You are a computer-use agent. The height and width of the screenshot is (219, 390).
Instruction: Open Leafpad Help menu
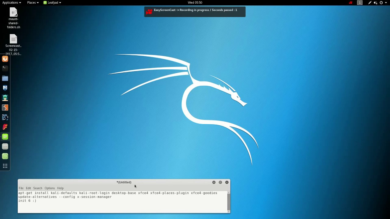tap(60, 188)
